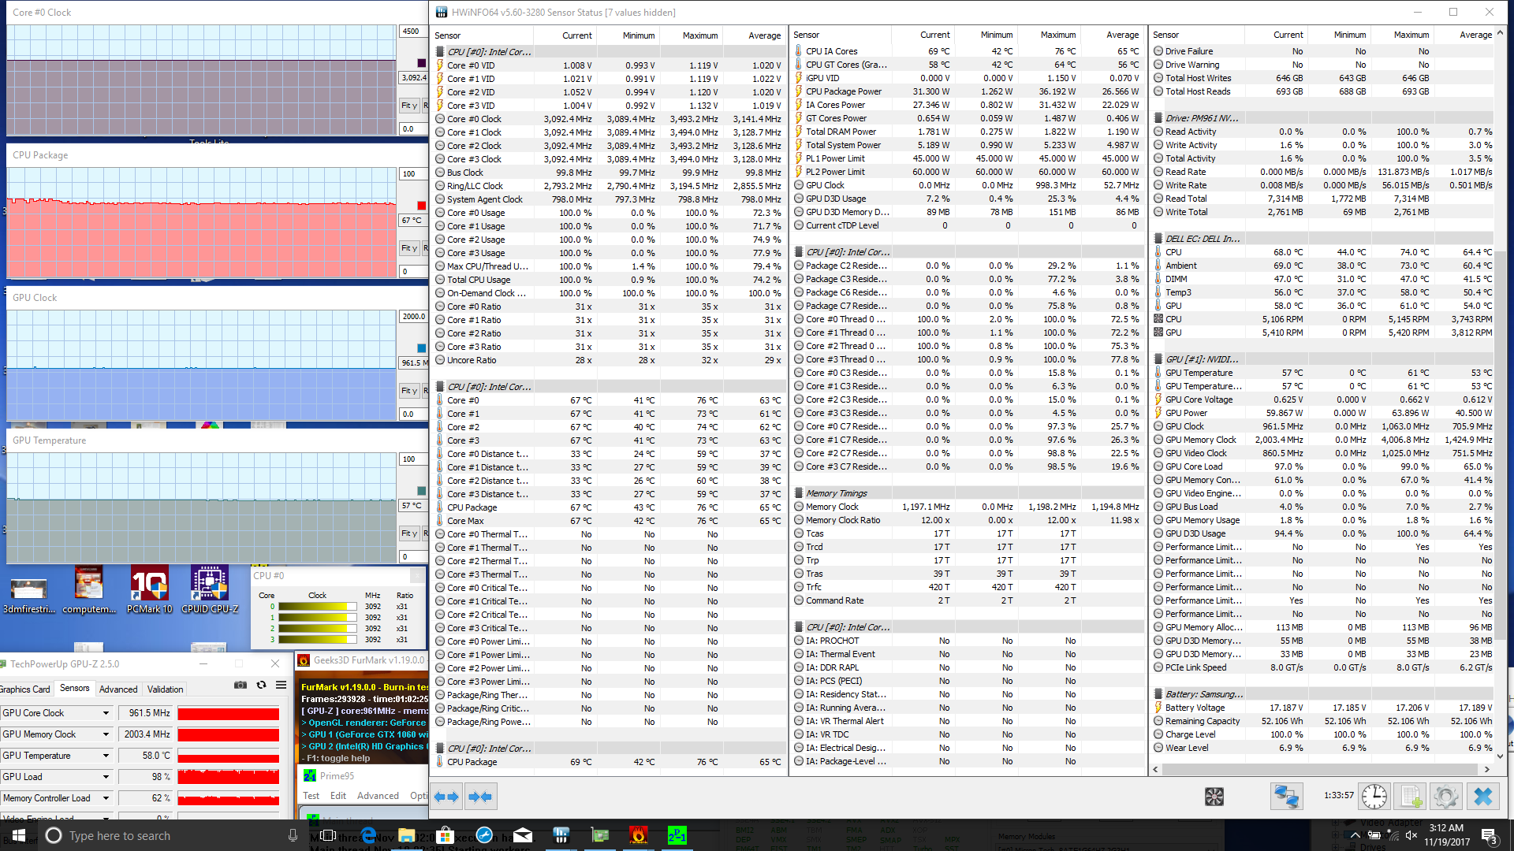1514x851 pixels.
Task: Select GPU-Z Advanced tab
Action: click(x=118, y=689)
